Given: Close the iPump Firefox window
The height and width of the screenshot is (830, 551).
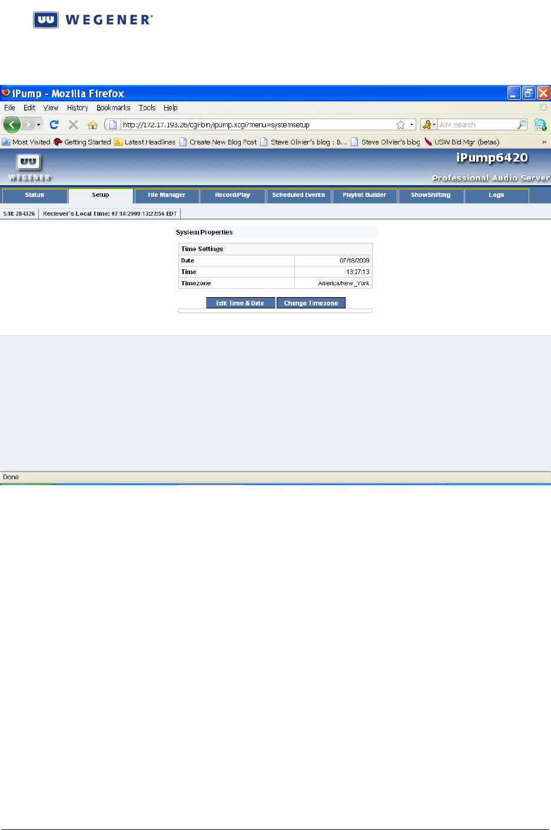Looking at the screenshot, I should pyautogui.click(x=543, y=93).
